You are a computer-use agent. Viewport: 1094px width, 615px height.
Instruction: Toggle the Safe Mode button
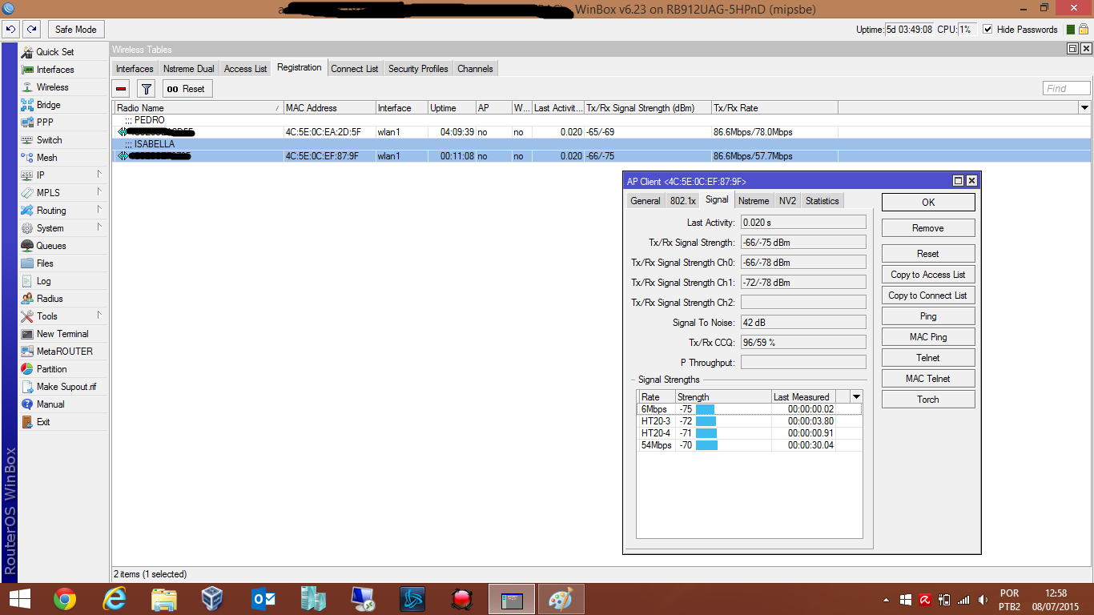point(76,30)
